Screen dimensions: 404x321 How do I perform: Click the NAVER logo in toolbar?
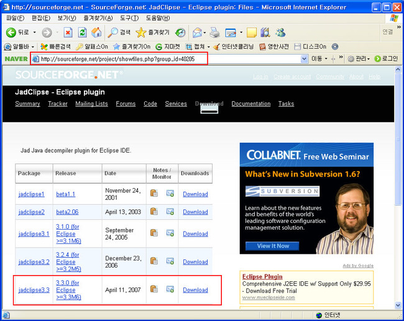coord(16,59)
